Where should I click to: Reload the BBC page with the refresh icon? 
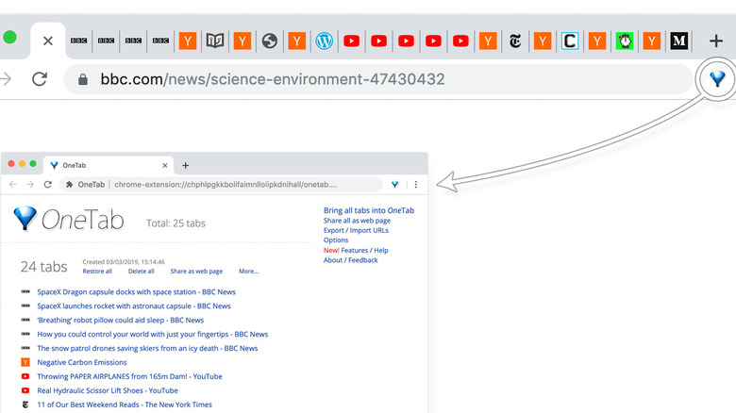[x=40, y=79]
